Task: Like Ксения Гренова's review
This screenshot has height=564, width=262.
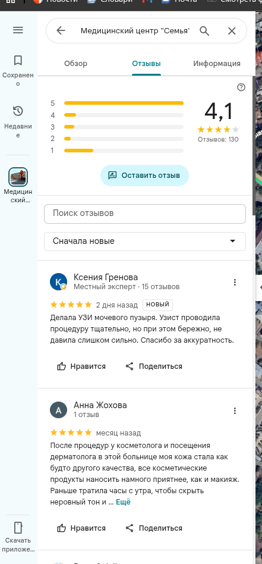Action: pyautogui.click(x=81, y=366)
